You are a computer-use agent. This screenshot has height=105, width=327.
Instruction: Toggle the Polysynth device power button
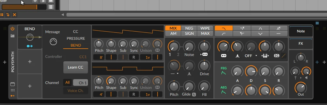pyautogui.click(x=12, y=29)
